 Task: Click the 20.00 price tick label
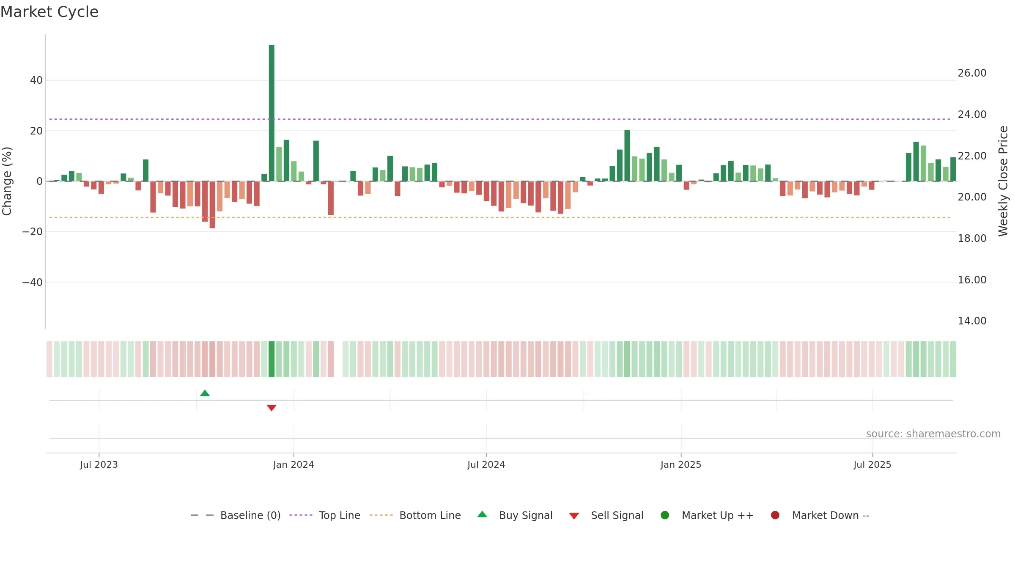click(x=972, y=197)
